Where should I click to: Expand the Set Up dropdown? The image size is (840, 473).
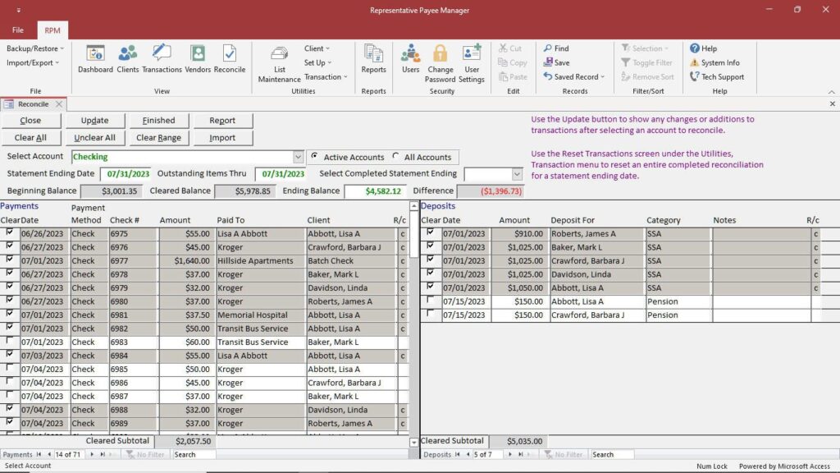coord(317,62)
